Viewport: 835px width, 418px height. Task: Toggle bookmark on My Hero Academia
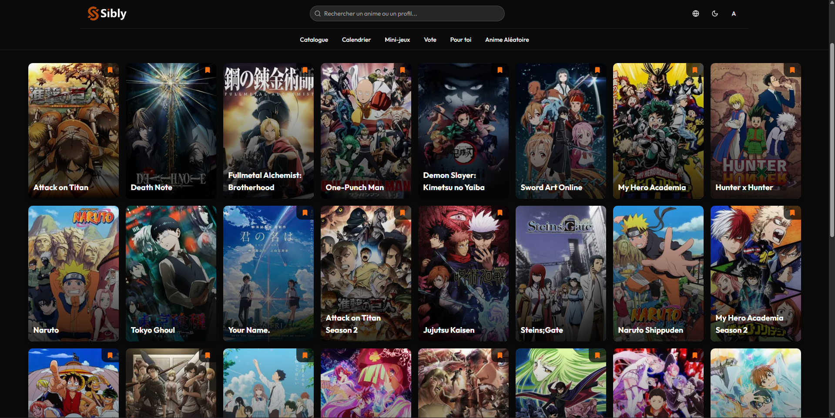pos(695,70)
